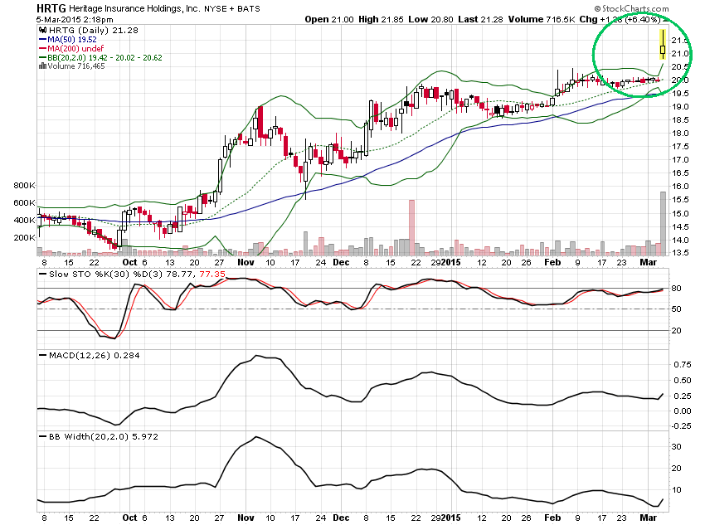This screenshot has height=525, width=705.
Task: Click the 14.0 price axis label
Action: click(680, 240)
